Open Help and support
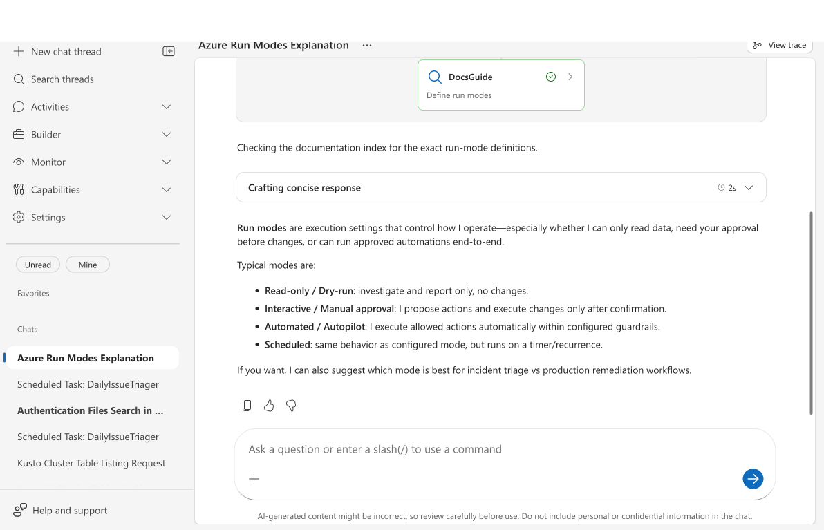The image size is (824, 530). (69, 511)
